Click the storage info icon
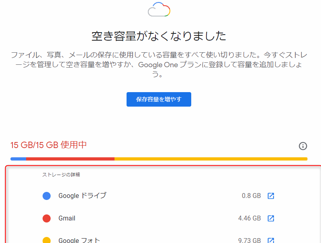 point(303,146)
